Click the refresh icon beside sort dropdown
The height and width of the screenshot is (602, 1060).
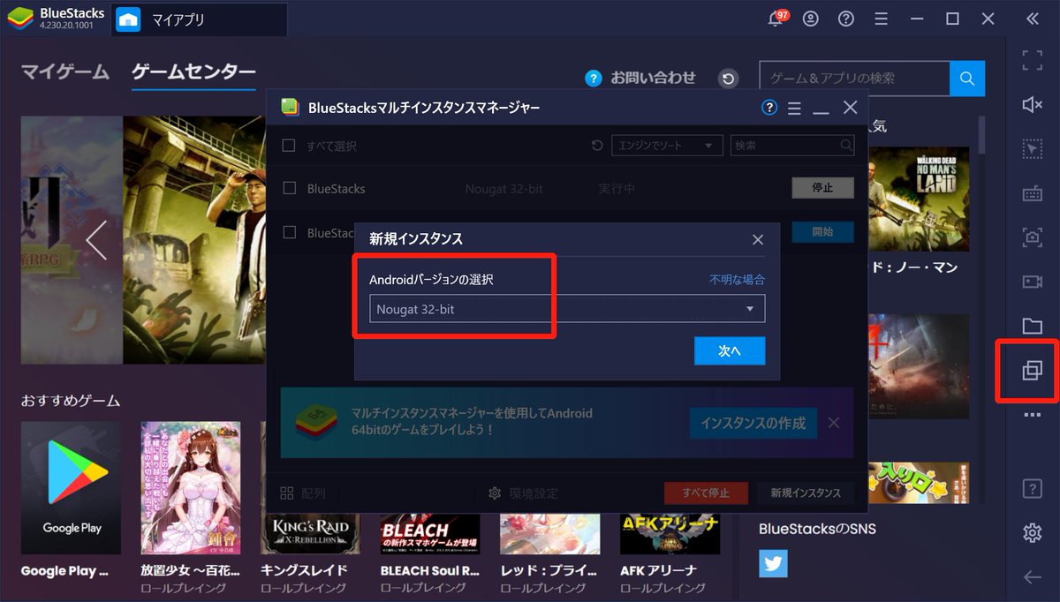coord(597,146)
